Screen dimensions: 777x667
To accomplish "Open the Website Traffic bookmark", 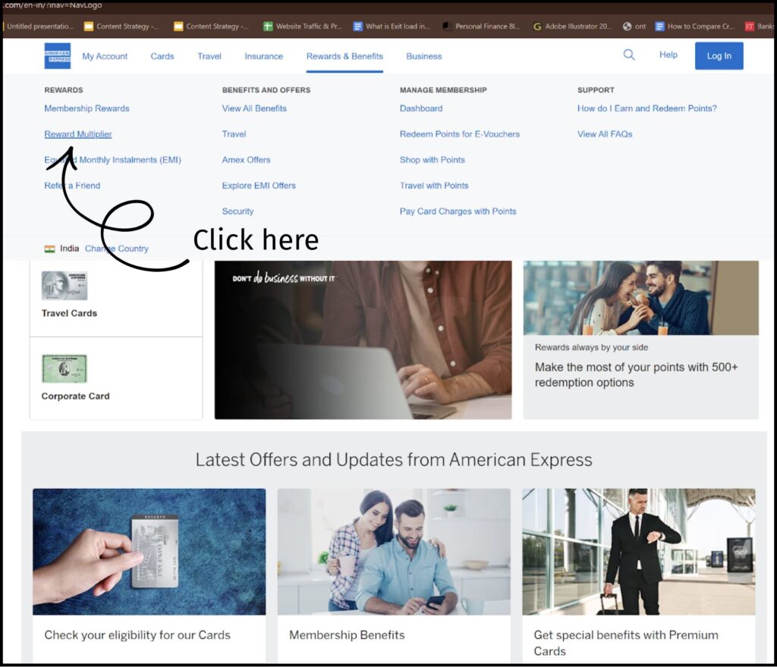I will point(302,26).
